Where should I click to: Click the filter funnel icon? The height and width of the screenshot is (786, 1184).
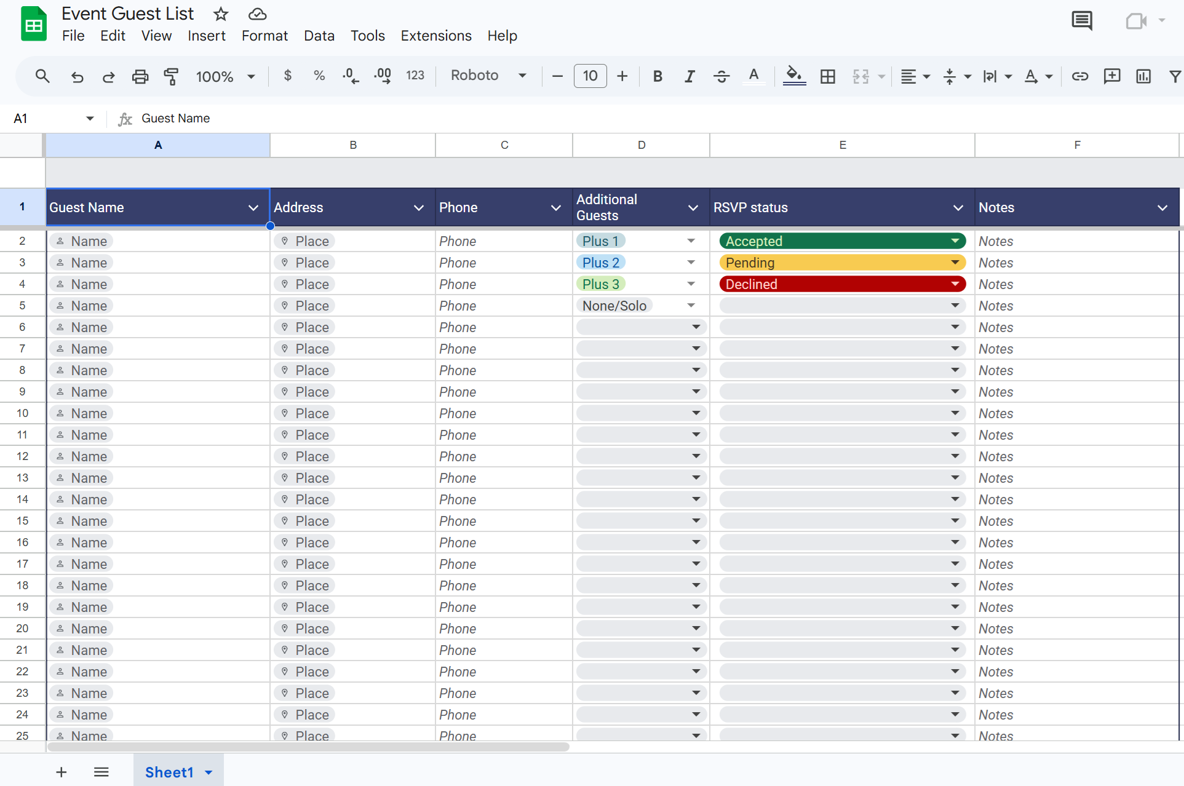tap(1175, 76)
